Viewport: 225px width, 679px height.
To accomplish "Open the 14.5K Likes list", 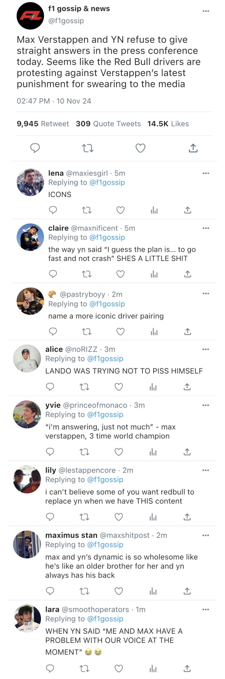I will tap(168, 124).
